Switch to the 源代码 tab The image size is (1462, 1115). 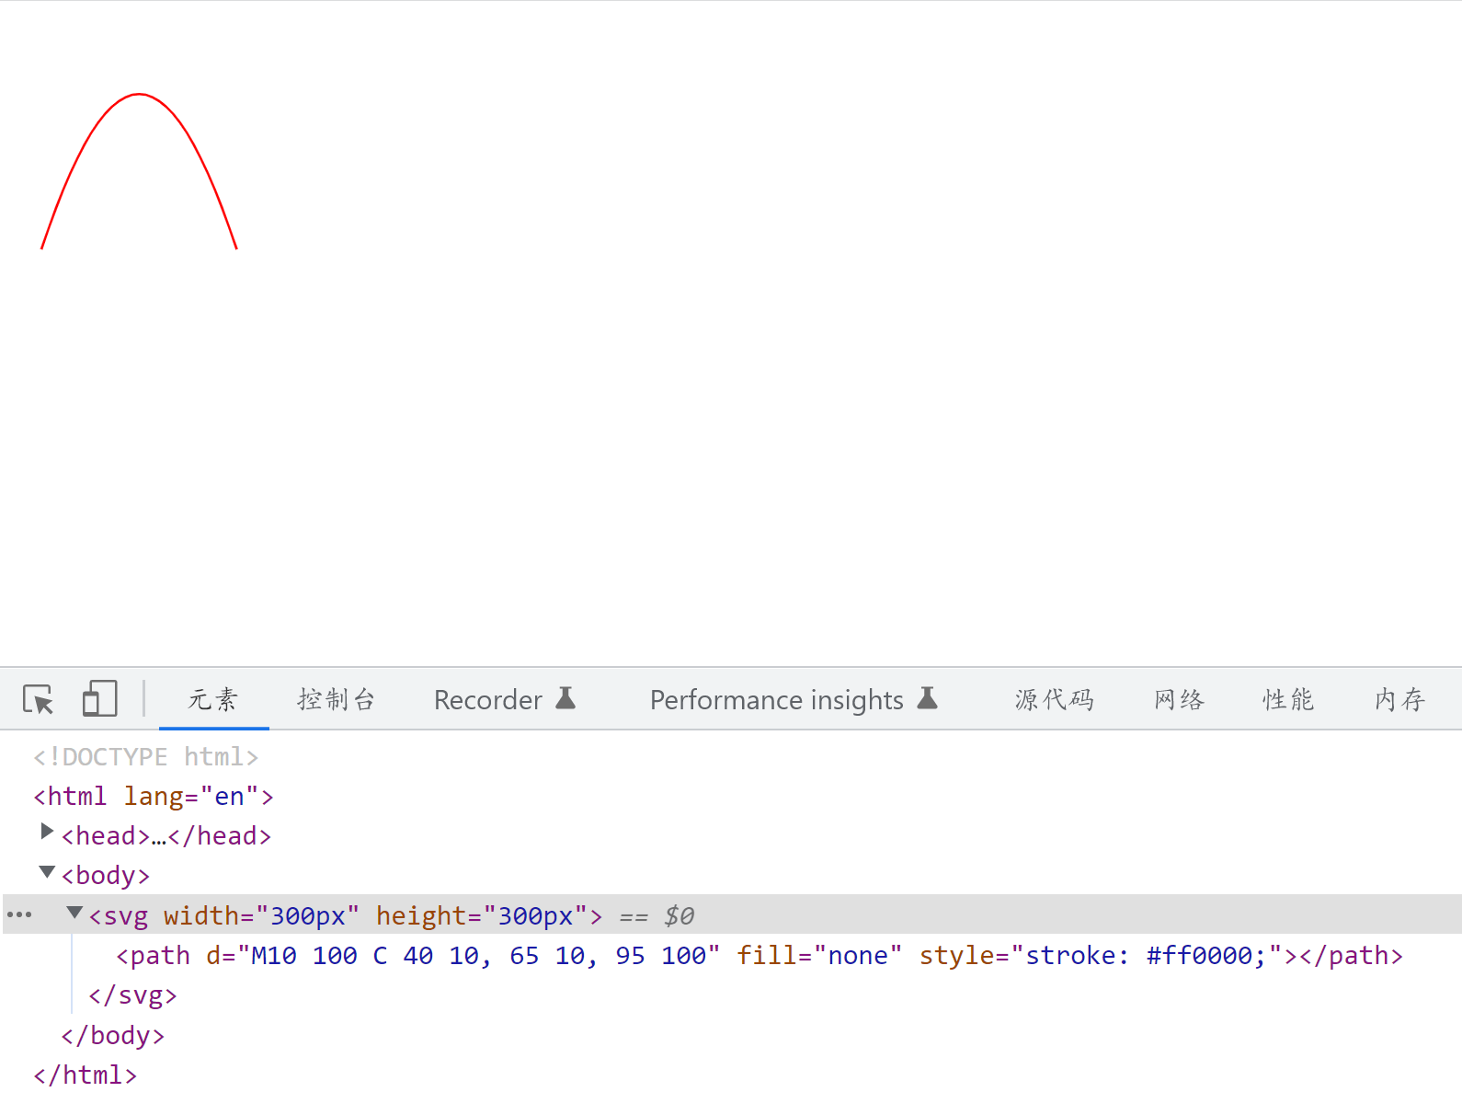pos(1055,699)
